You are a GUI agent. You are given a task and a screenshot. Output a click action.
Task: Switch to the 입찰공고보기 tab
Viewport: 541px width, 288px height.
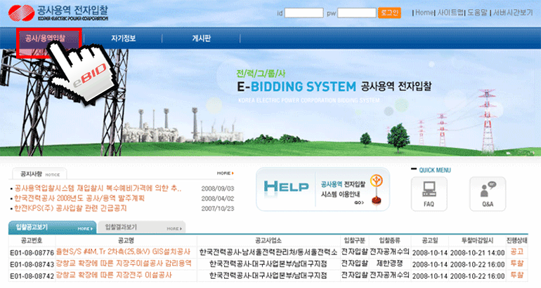click(52, 227)
